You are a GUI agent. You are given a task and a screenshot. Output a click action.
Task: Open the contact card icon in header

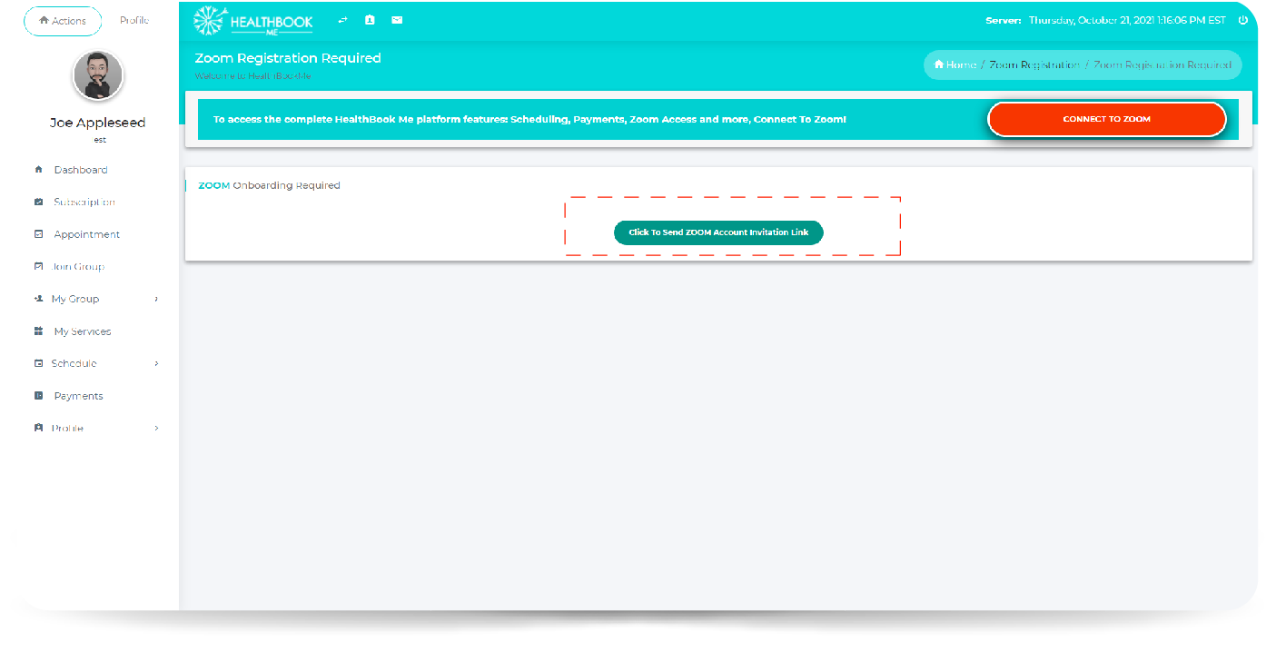370,20
